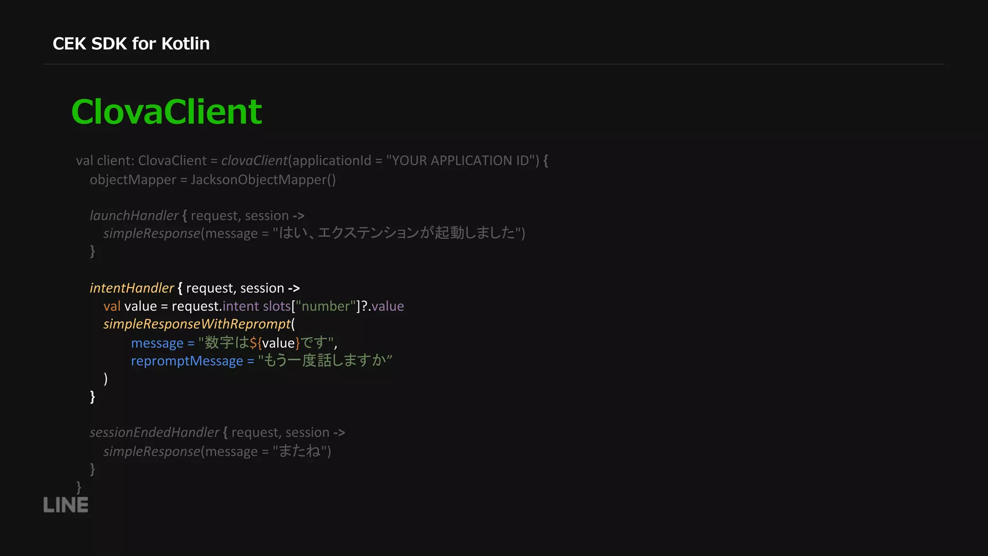Click the simpleResponse line mentioning エクステンション
The image size is (988, 556).
[x=314, y=233]
